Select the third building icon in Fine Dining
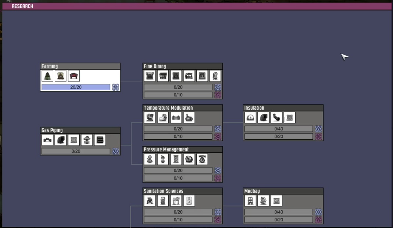 (x=176, y=76)
